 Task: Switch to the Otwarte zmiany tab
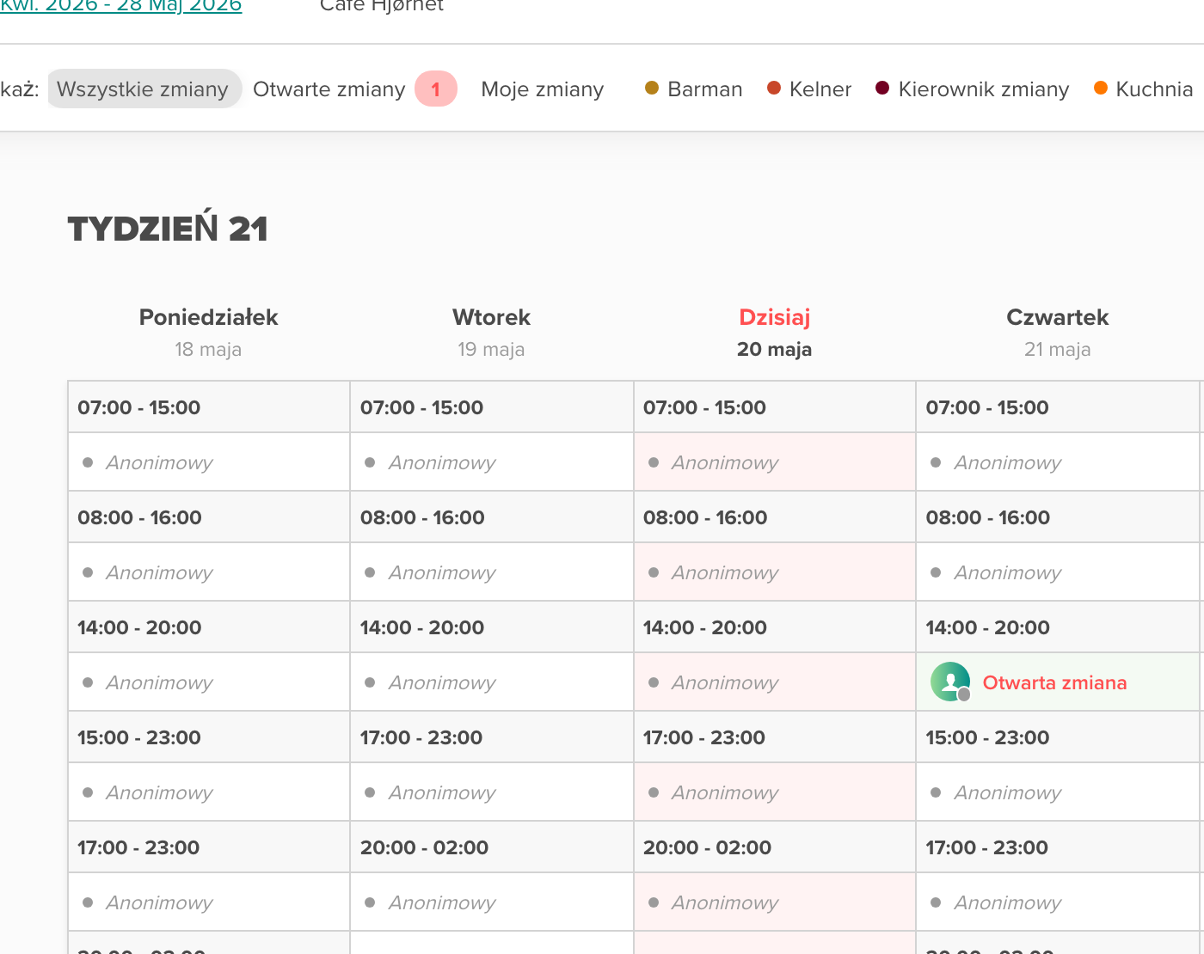point(329,89)
